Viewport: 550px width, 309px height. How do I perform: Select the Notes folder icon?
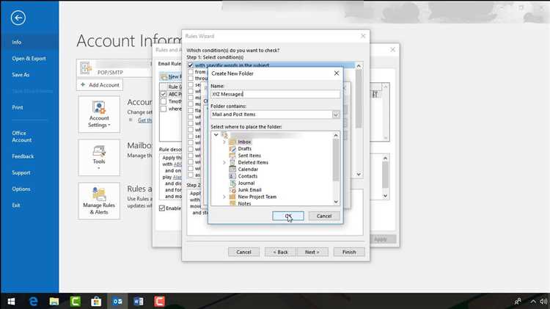[232, 203]
